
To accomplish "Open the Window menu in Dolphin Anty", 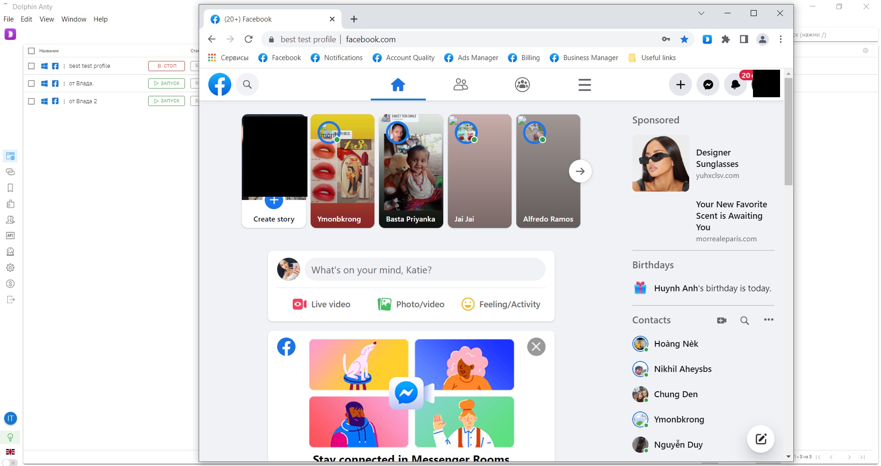I will click(73, 19).
